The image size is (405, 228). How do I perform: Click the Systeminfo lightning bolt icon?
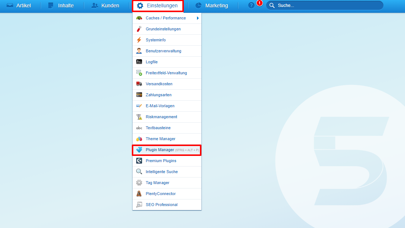pos(139,40)
